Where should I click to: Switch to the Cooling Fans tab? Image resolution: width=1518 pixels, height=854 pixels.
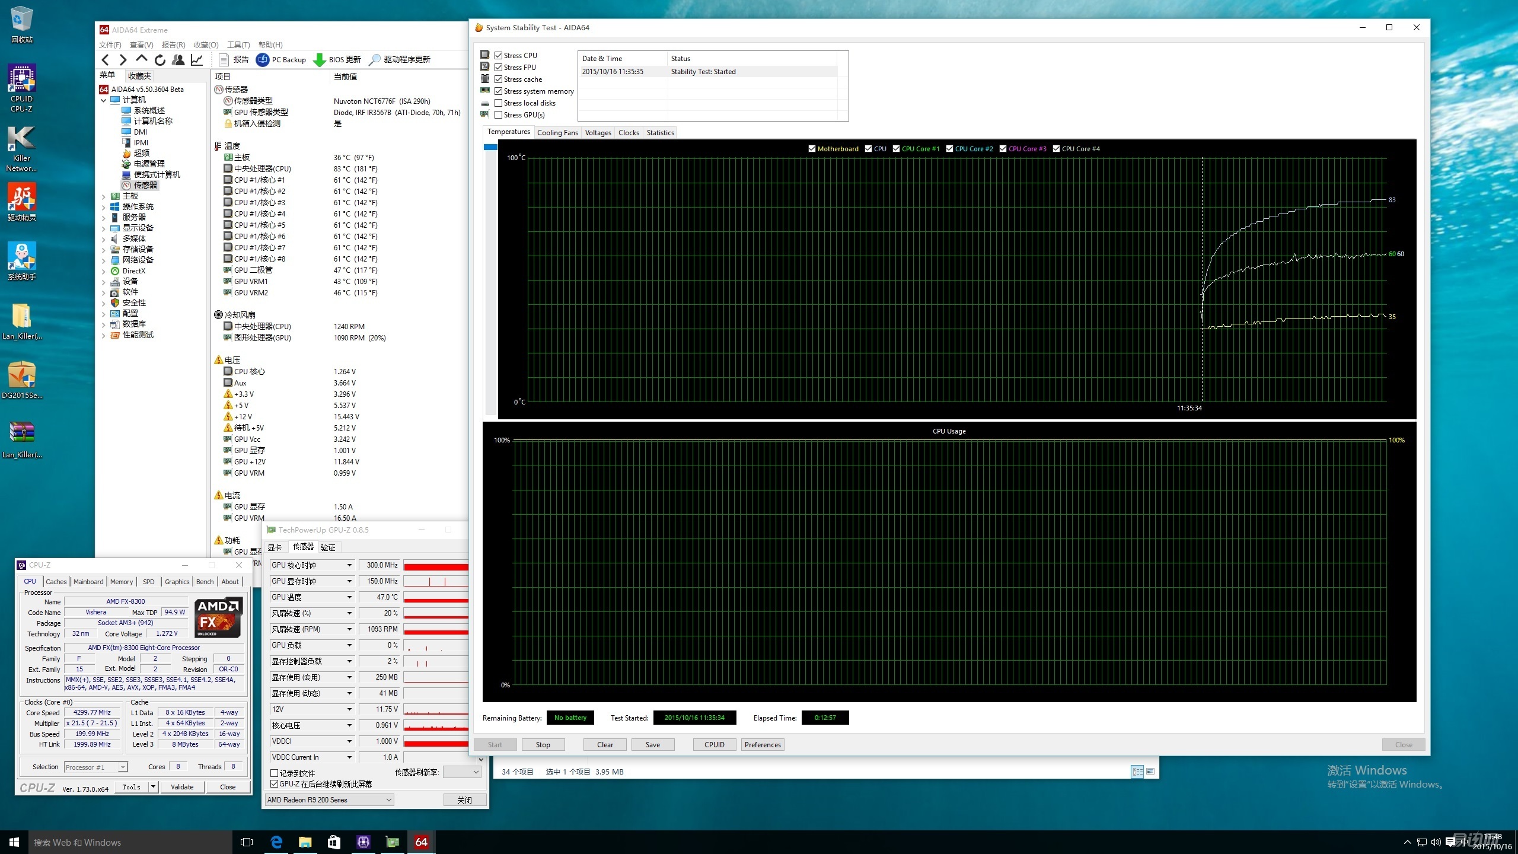[x=557, y=133]
